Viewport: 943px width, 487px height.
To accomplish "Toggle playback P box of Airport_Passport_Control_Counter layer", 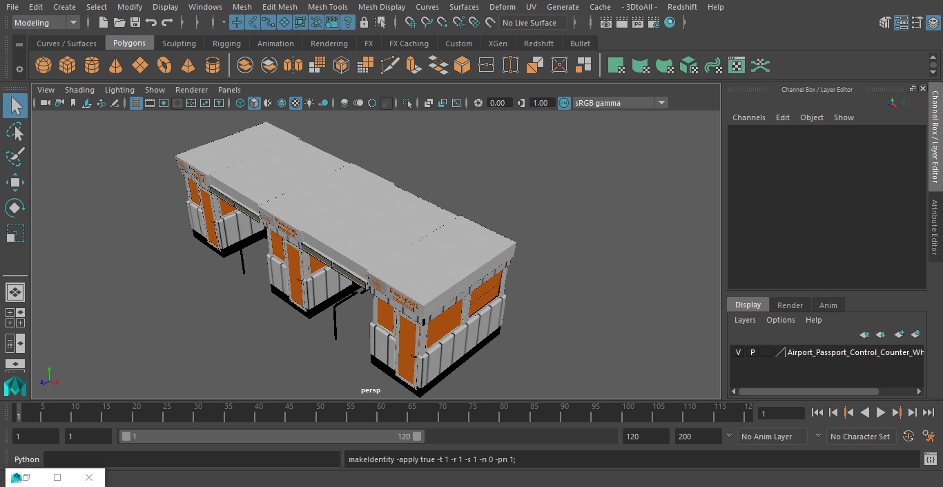I will [x=752, y=352].
